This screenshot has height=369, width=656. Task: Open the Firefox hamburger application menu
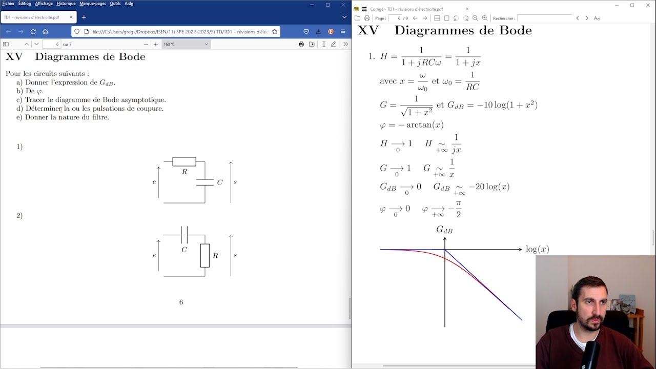[x=343, y=31]
